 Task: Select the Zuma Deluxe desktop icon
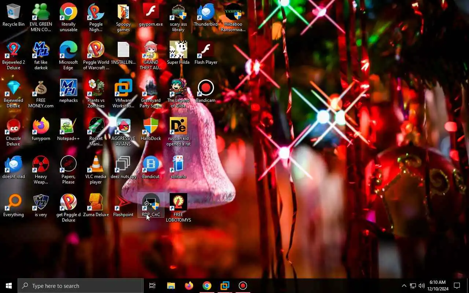96,206
